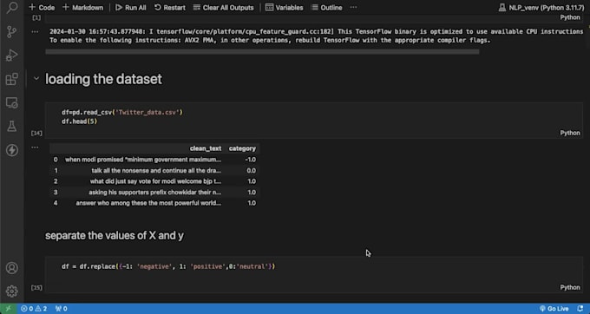The width and height of the screenshot is (590, 314).
Task: Show the notebook Outline
Action: coord(326,8)
